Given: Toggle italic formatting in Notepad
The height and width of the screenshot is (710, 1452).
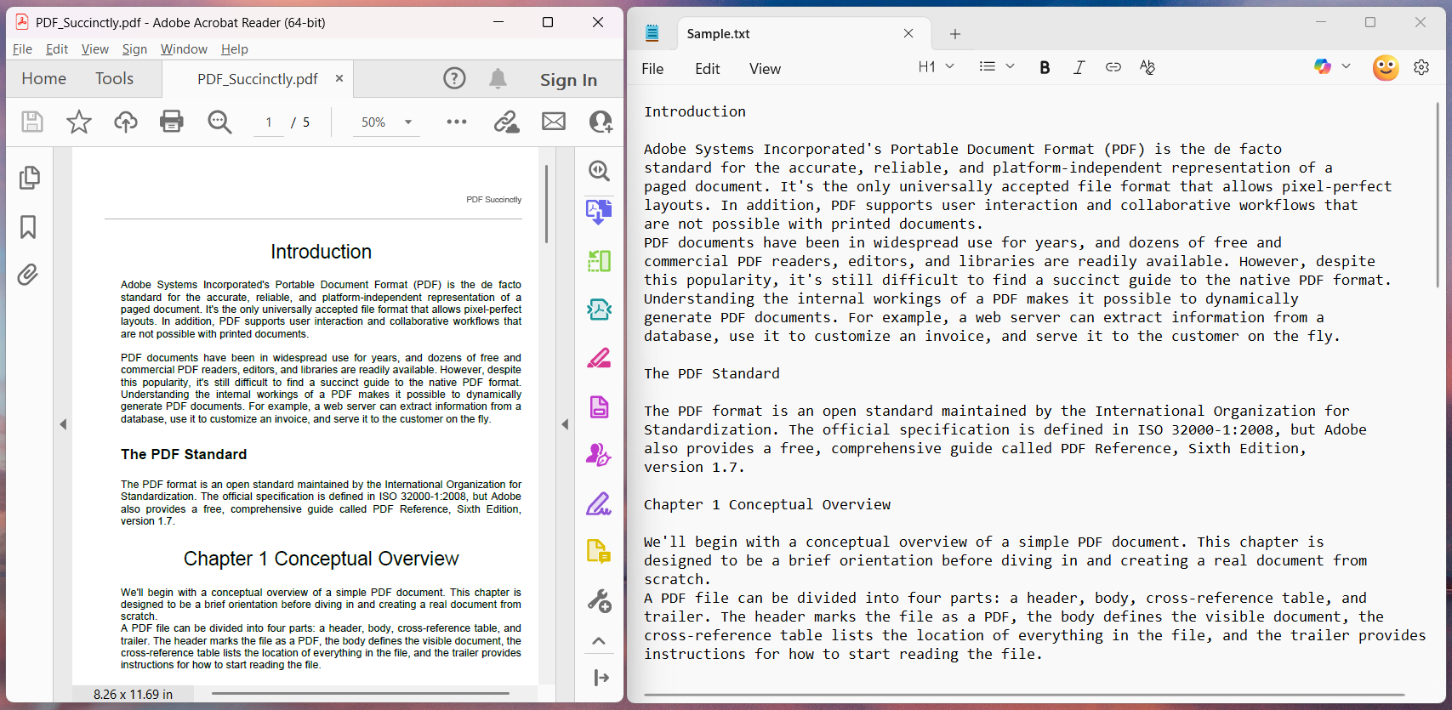Looking at the screenshot, I should 1079,67.
